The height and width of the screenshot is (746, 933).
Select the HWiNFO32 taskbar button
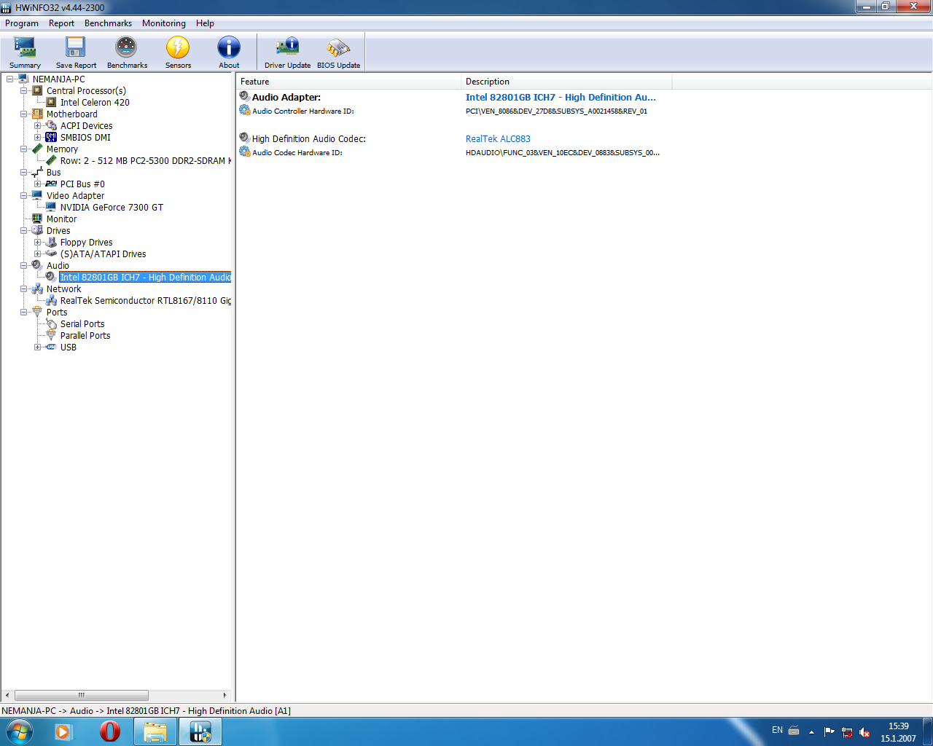[x=200, y=731]
